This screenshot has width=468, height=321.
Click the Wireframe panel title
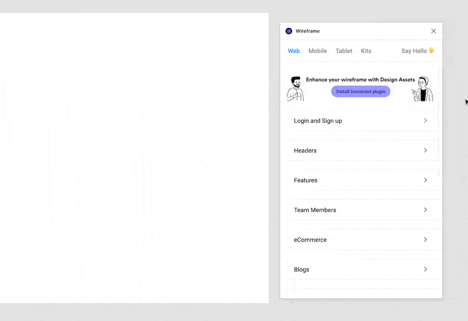point(308,31)
